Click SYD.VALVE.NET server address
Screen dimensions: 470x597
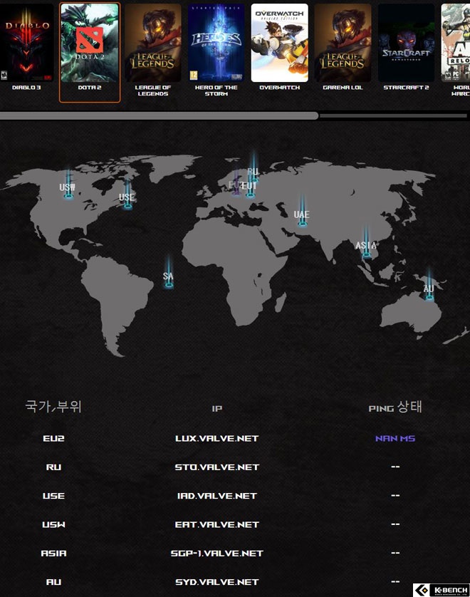pyautogui.click(x=217, y=582)
